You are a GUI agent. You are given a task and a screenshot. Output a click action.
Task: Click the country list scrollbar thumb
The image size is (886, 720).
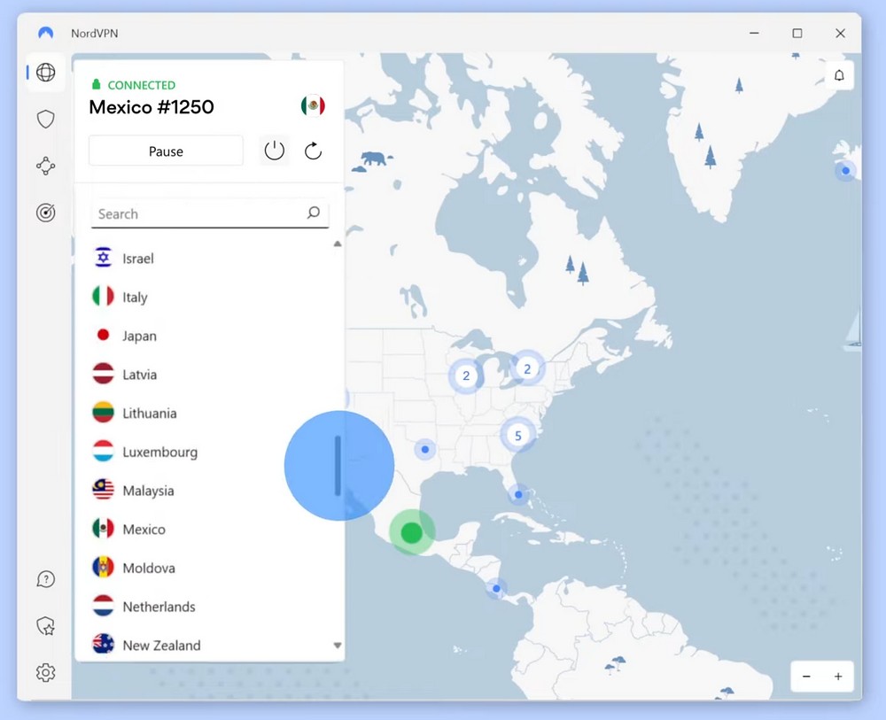[338, 465]
